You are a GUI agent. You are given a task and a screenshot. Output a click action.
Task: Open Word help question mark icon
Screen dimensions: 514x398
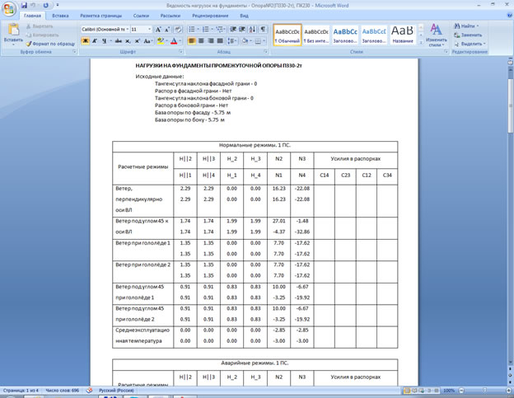(509, 15)
